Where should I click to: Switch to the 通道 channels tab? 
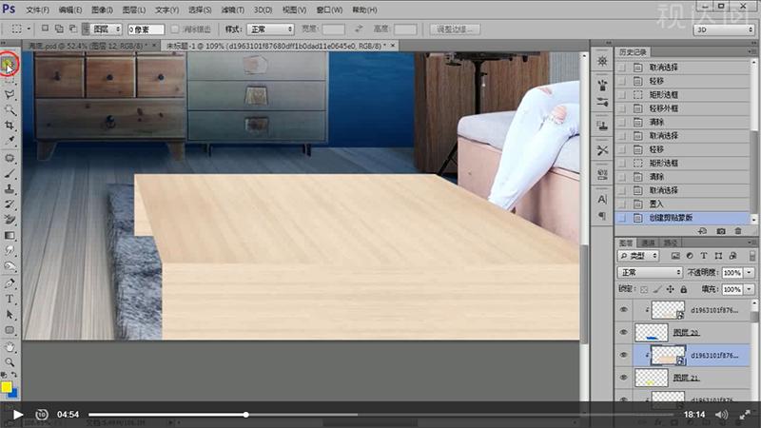[649, 243]
